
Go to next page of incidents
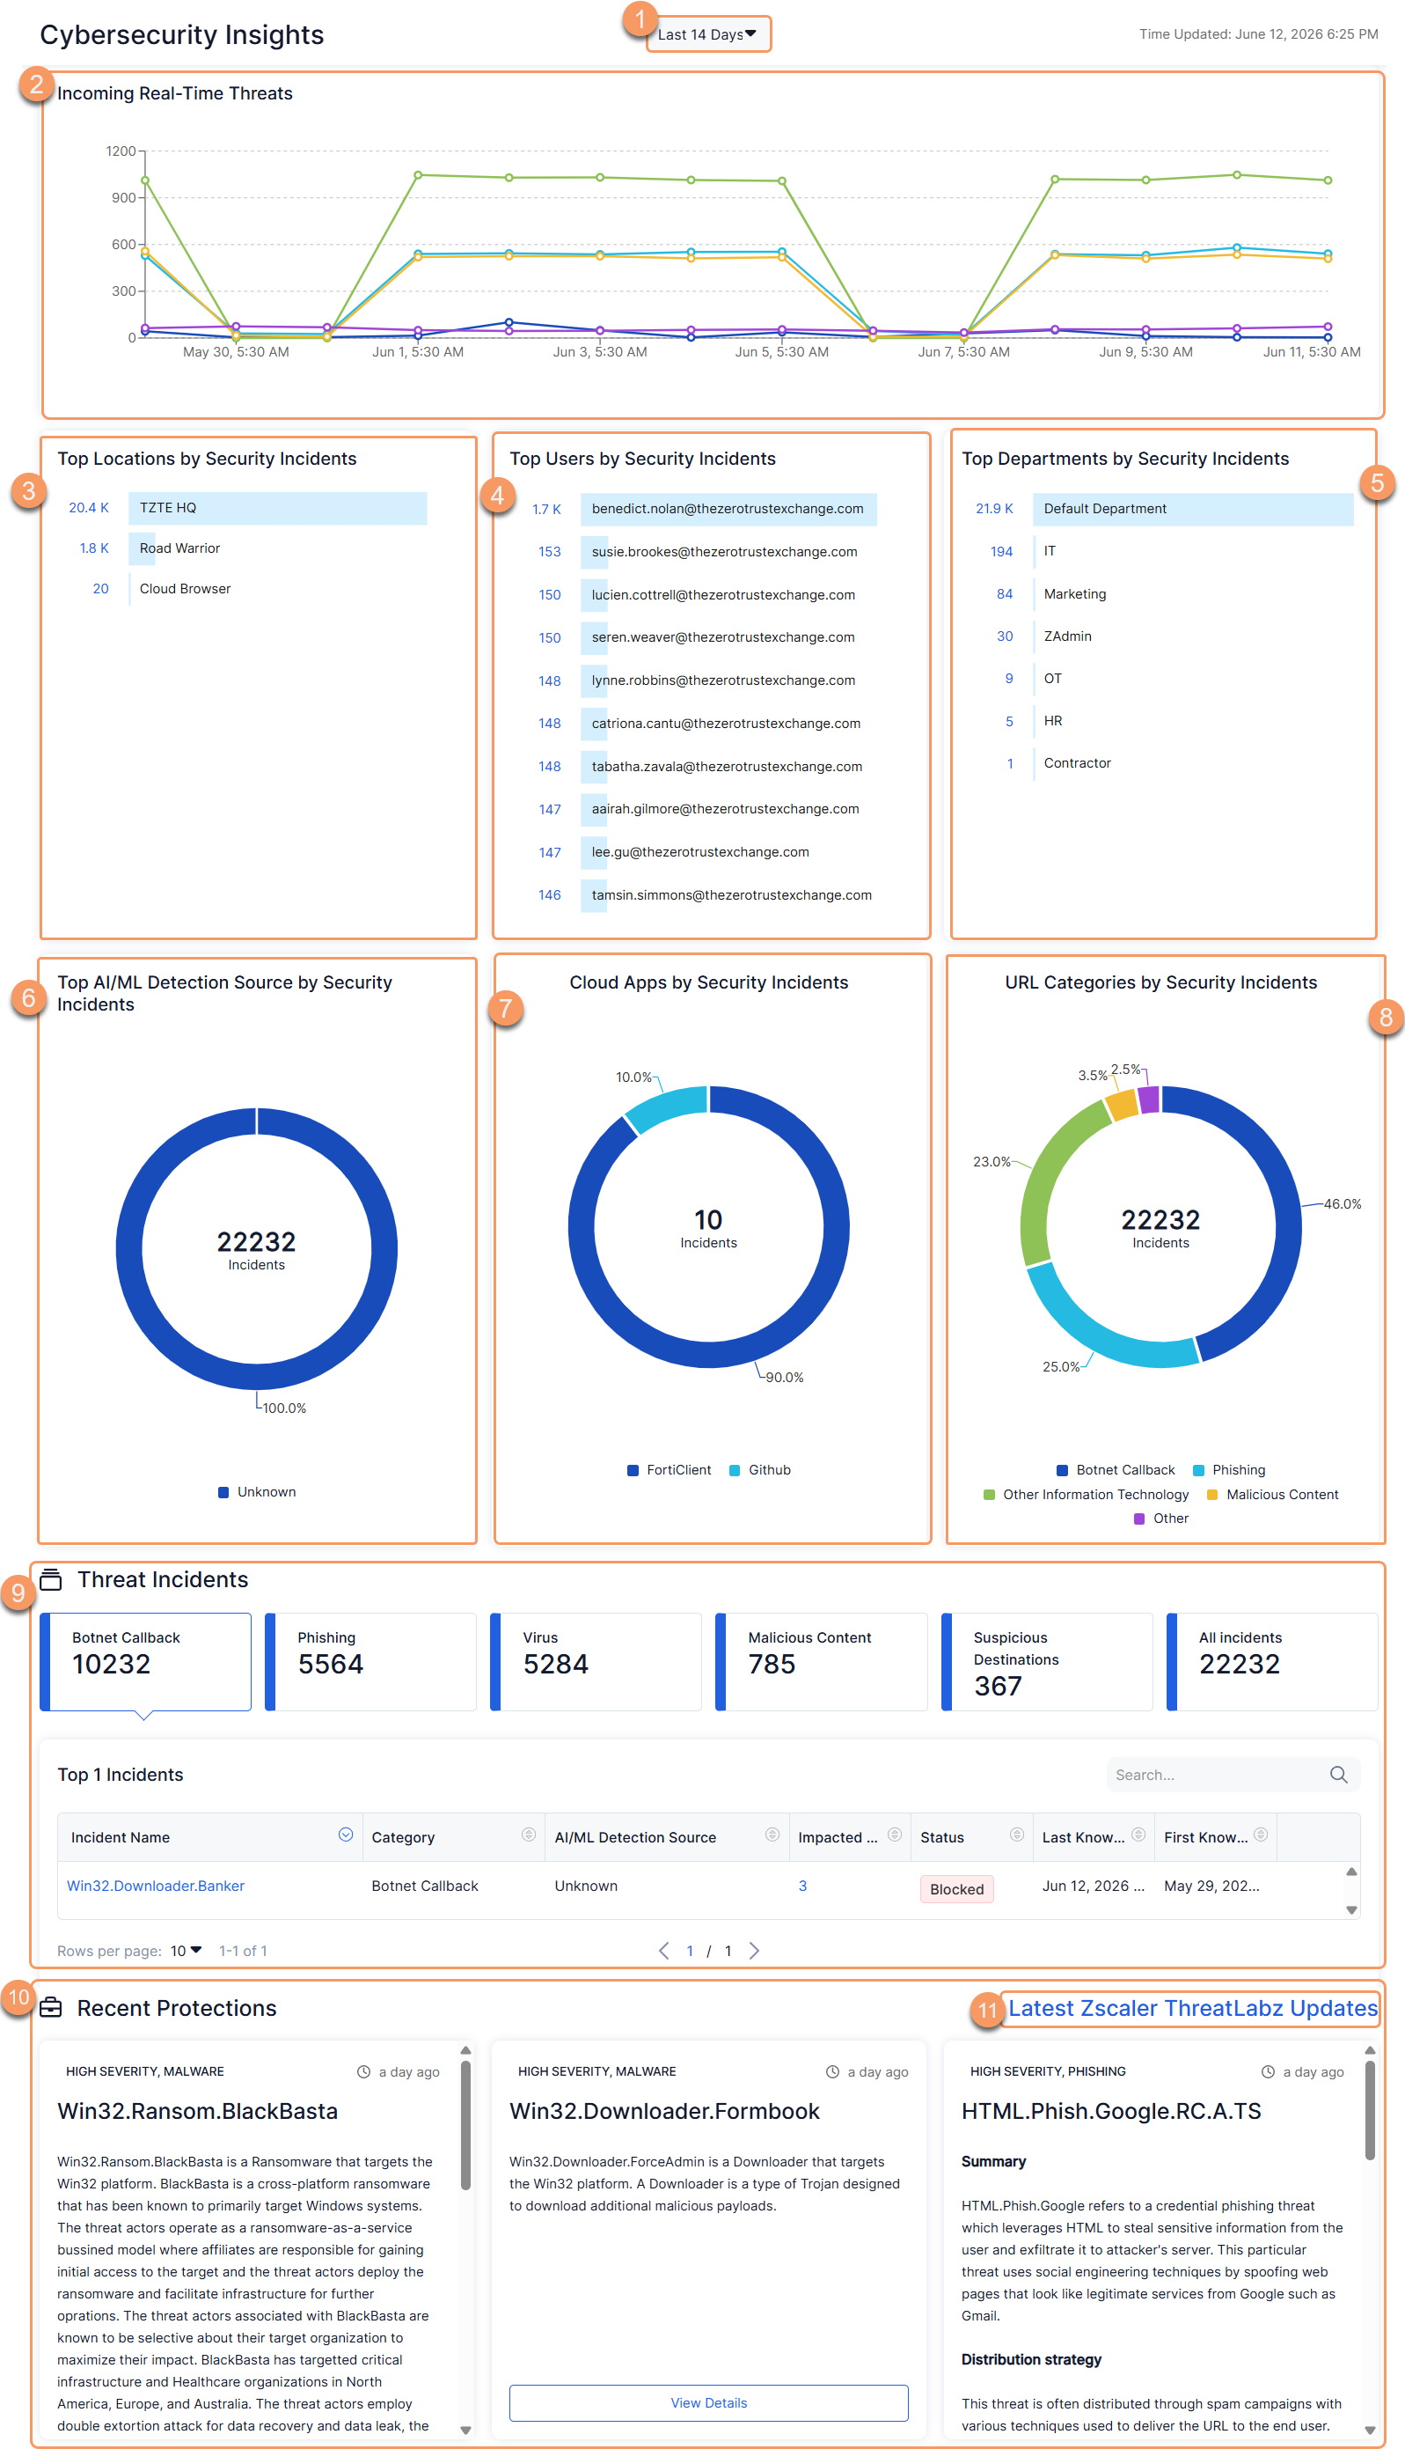coord(755,1950)
